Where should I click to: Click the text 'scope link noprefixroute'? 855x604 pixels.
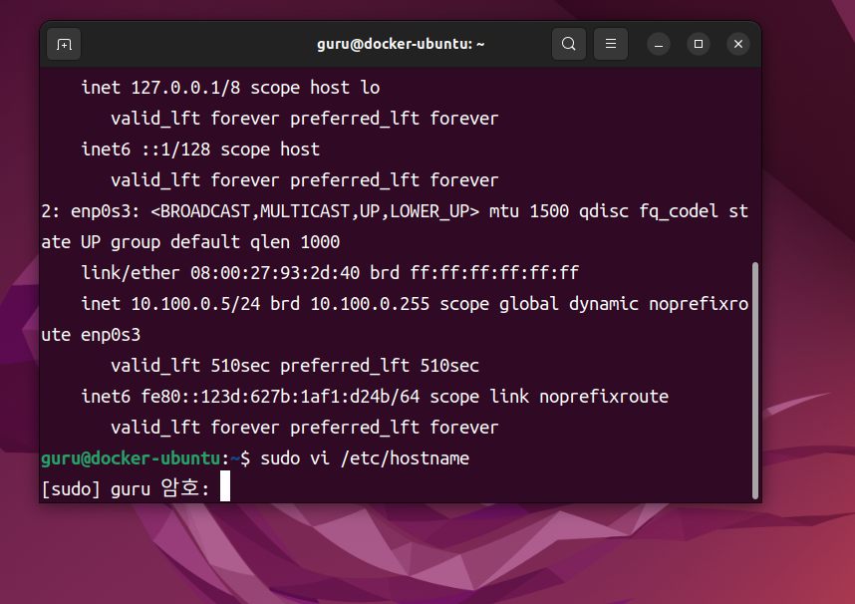point(549,396)
